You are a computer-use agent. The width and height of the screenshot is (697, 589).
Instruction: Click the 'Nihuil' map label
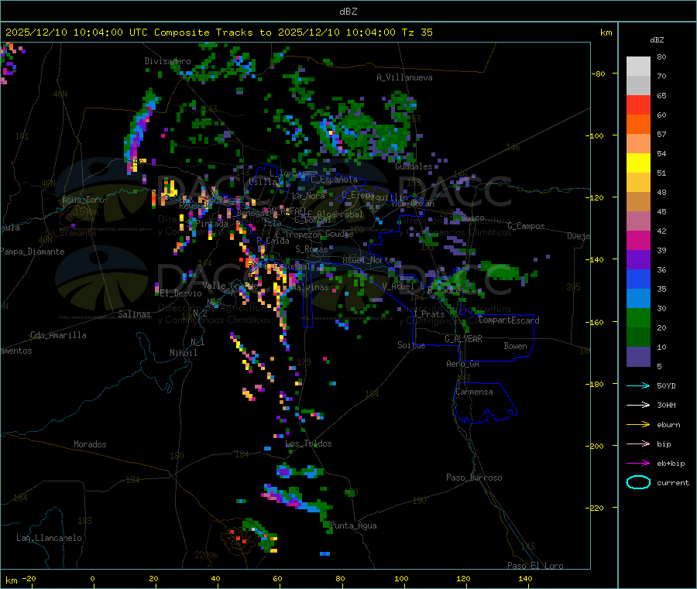(x=183, y=353)
